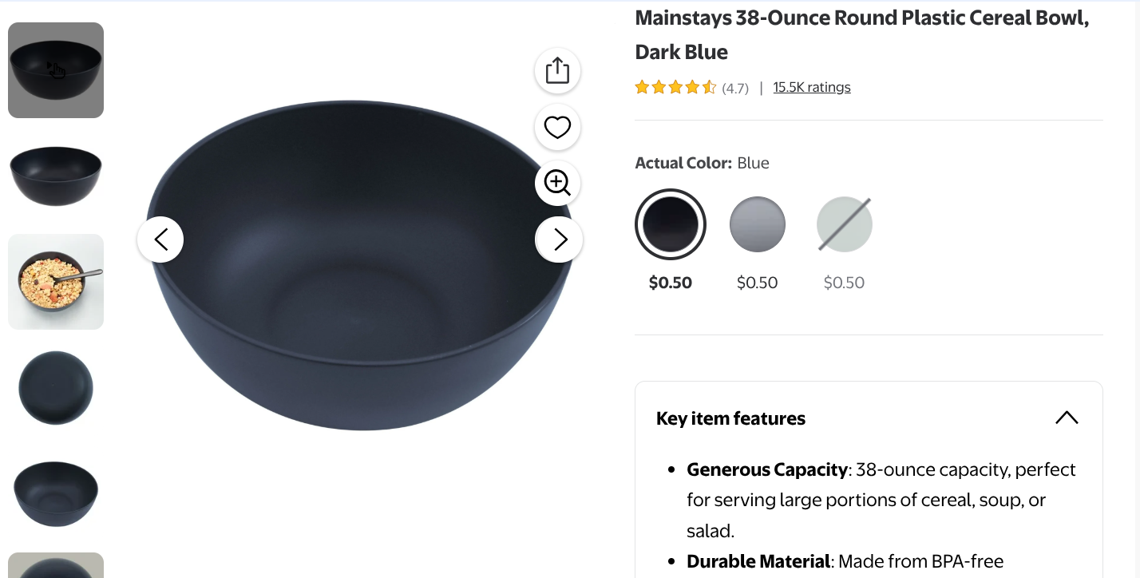Image resolution: width=1140 pixels, height=578 pixels.
Task: Open the 15.5K ratings link
Action: pos(811,88)
